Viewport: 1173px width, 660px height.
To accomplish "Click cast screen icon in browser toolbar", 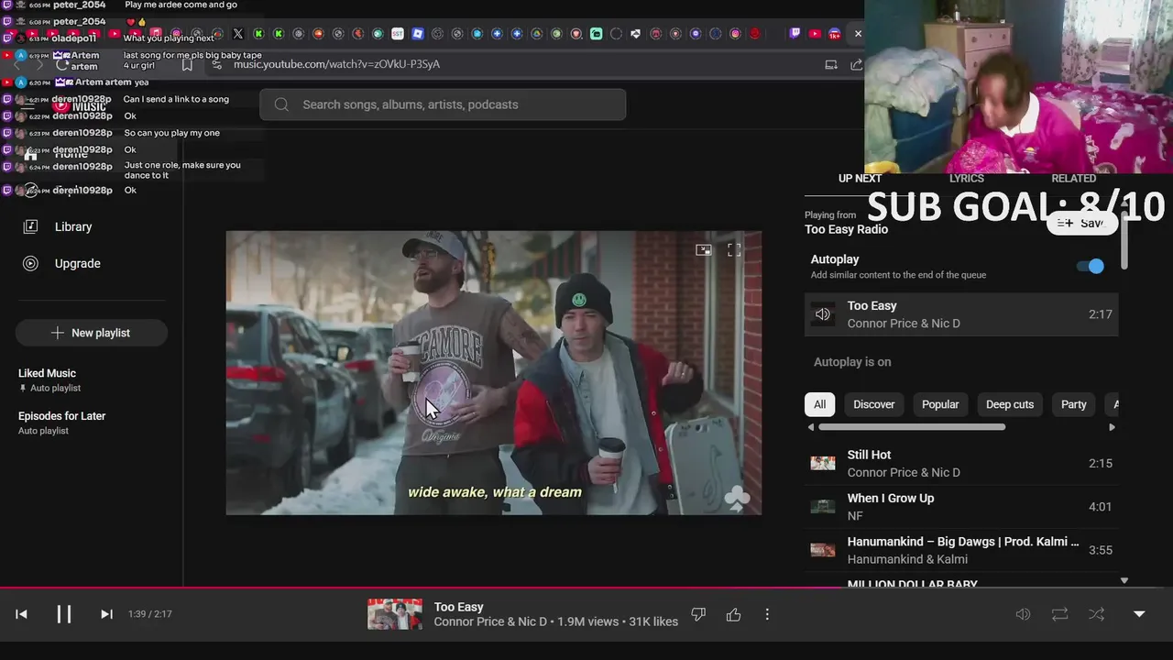I will pos(831,64).
